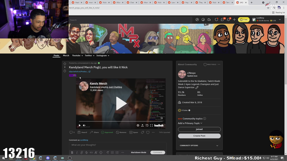Open the chat icon with red badge

(222, 20)
